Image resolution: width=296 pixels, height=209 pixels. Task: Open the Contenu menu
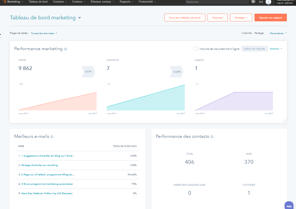tap(78, 2)
